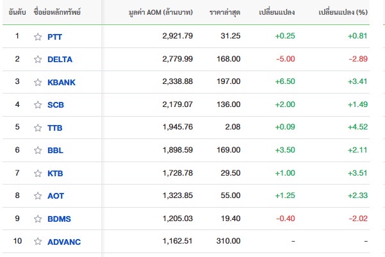Open the DELTA stock page
Screen dimensions: 385x257
[x=60, y=59]
